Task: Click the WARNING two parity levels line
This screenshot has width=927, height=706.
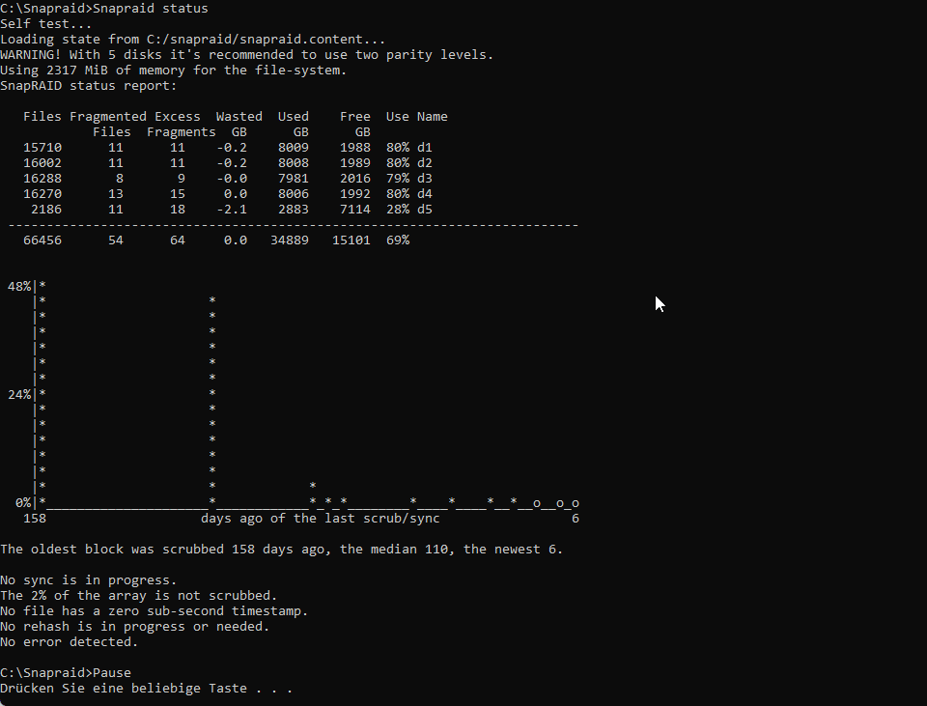Action: (x=246, y=55)
